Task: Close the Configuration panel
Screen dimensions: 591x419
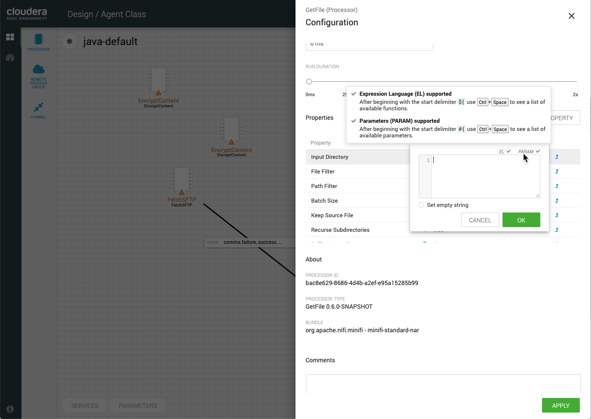Action: tap(572, 16)
